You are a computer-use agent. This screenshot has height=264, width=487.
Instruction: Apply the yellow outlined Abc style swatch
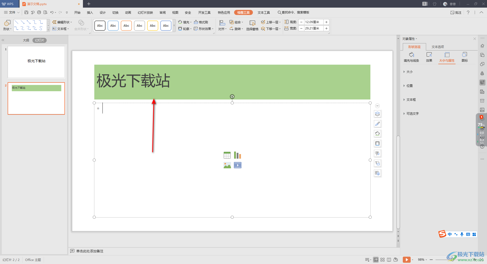pos(153,26)
